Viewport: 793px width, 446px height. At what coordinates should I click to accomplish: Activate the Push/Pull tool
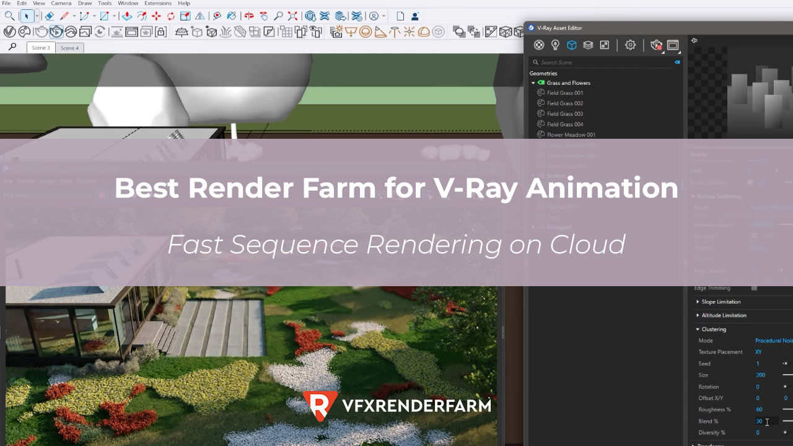coord(126,16)
